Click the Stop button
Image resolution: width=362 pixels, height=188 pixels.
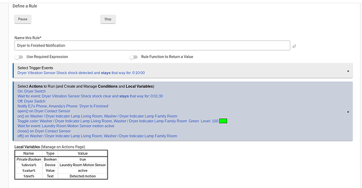(108, 19)
